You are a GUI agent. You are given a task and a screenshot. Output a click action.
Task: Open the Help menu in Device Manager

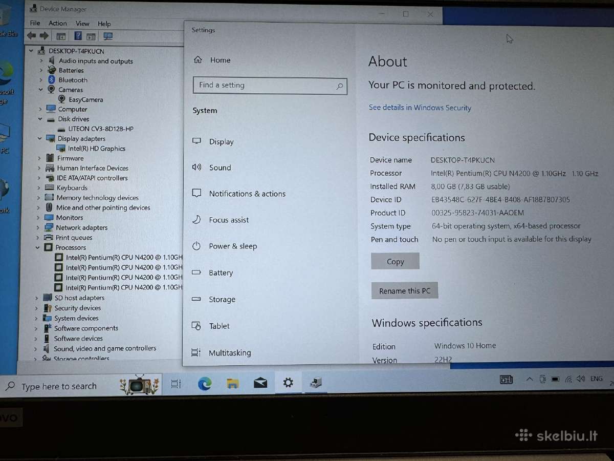click(x=104, y=24)
